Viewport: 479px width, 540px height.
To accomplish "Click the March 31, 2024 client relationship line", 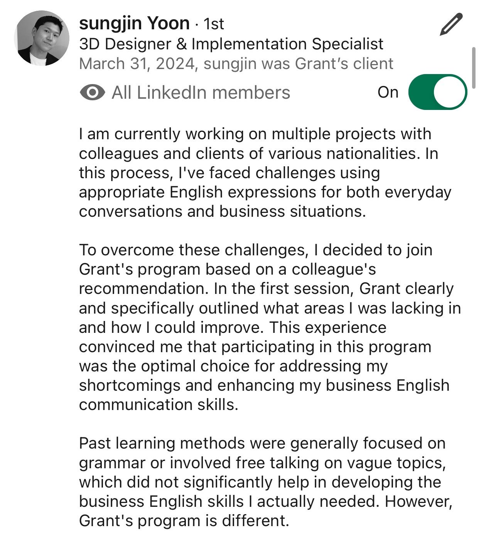I will tap(236, 64).
